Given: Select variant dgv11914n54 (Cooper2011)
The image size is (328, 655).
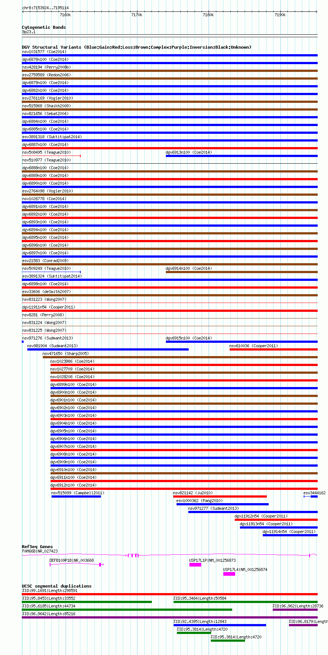Looking at the screenshot, I should click(290, 535).
